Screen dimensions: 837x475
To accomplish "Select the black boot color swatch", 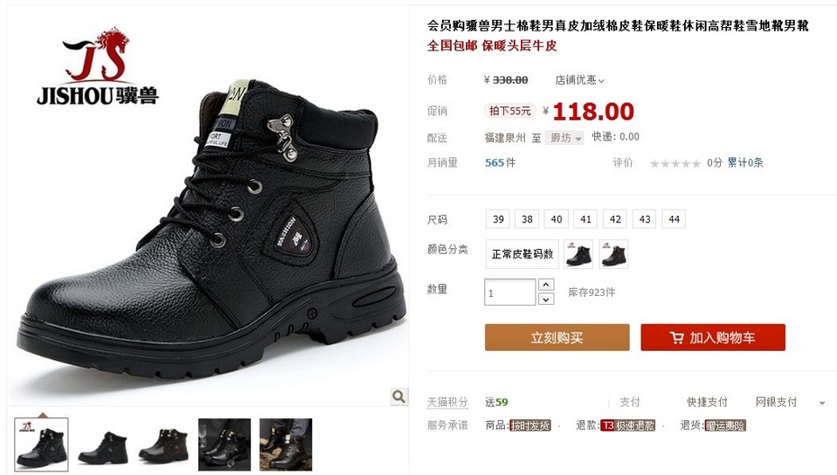I will pos(579,254).
